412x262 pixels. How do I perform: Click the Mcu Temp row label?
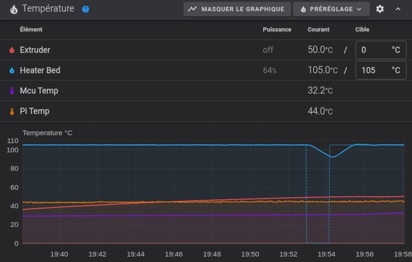(x=39, y=91)
